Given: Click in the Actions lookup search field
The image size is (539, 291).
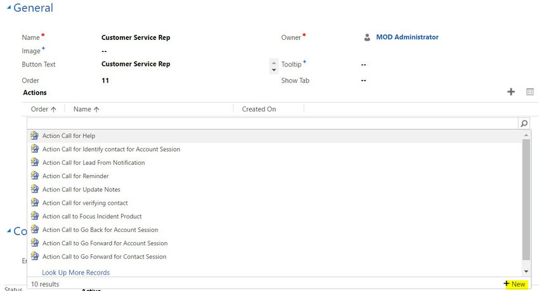Looking at the screenshot, I should (273, 124).
